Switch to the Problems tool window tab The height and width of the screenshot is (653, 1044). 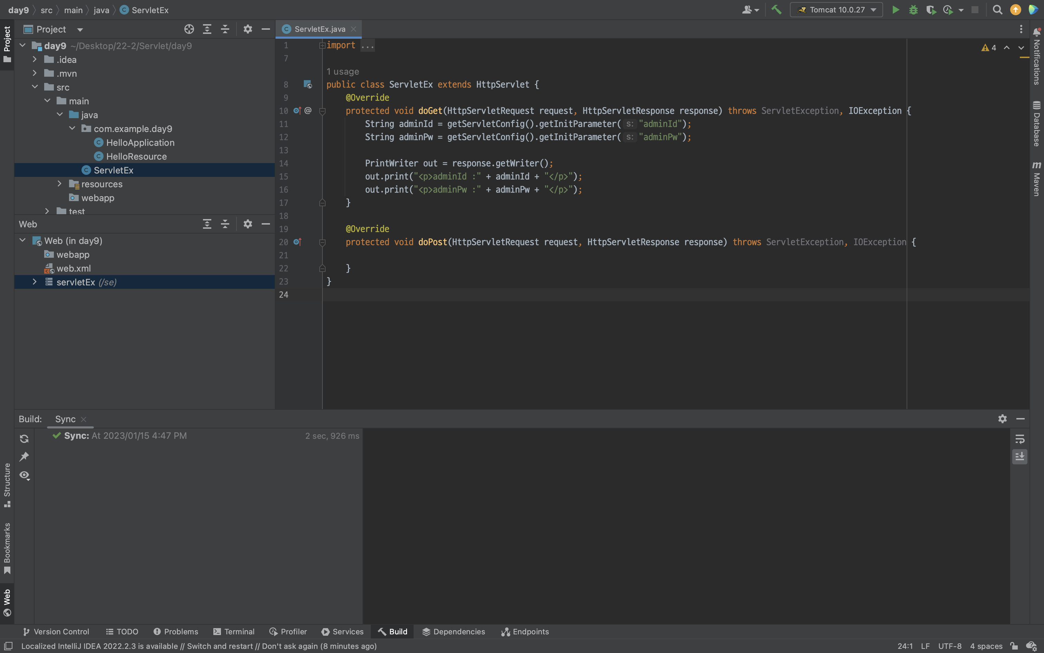pyautogui.click(x=176, y=632)
